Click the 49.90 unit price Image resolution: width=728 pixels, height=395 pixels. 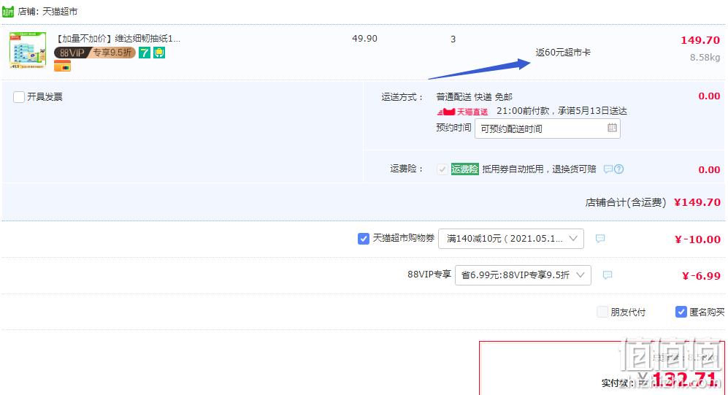pos(364,39)
